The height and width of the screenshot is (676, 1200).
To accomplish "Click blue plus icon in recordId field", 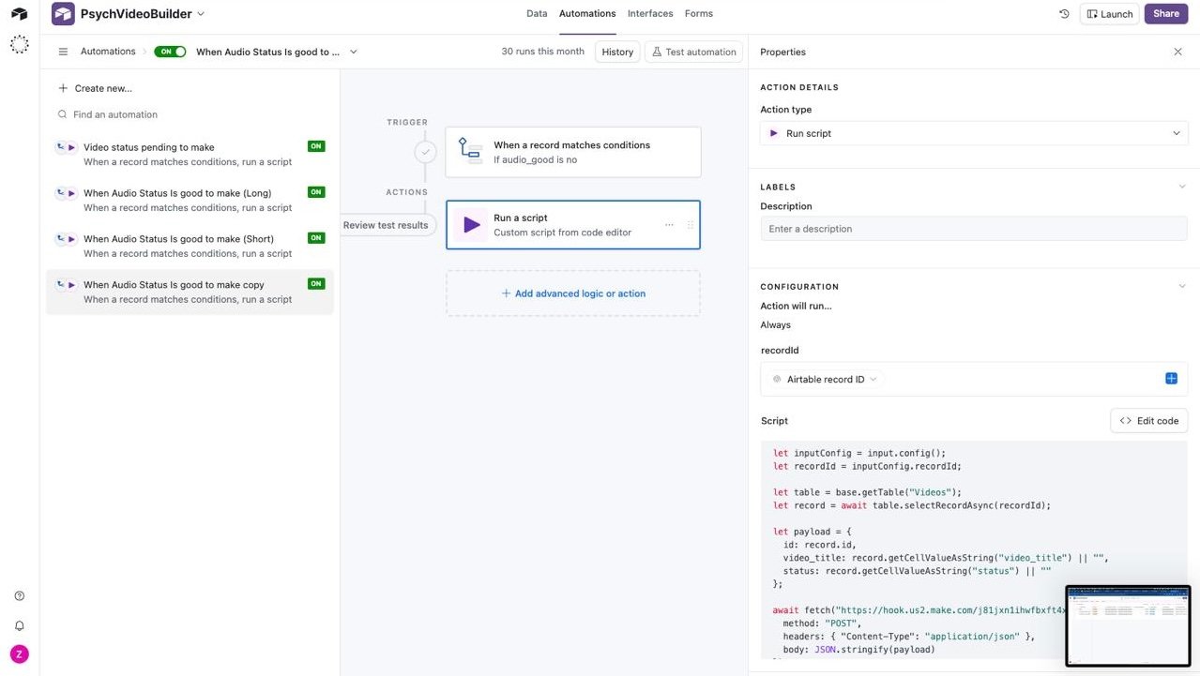I will [x=1171, y=379].
